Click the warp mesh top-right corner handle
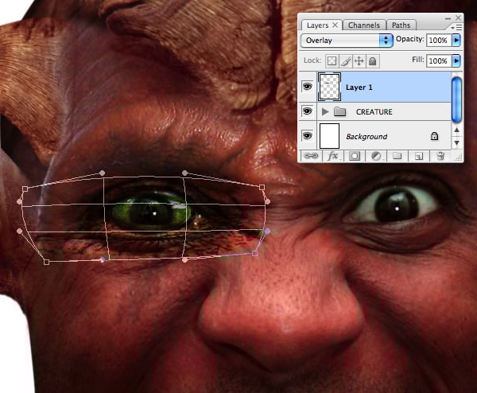The image size is (477, 393). coord(262,187)
